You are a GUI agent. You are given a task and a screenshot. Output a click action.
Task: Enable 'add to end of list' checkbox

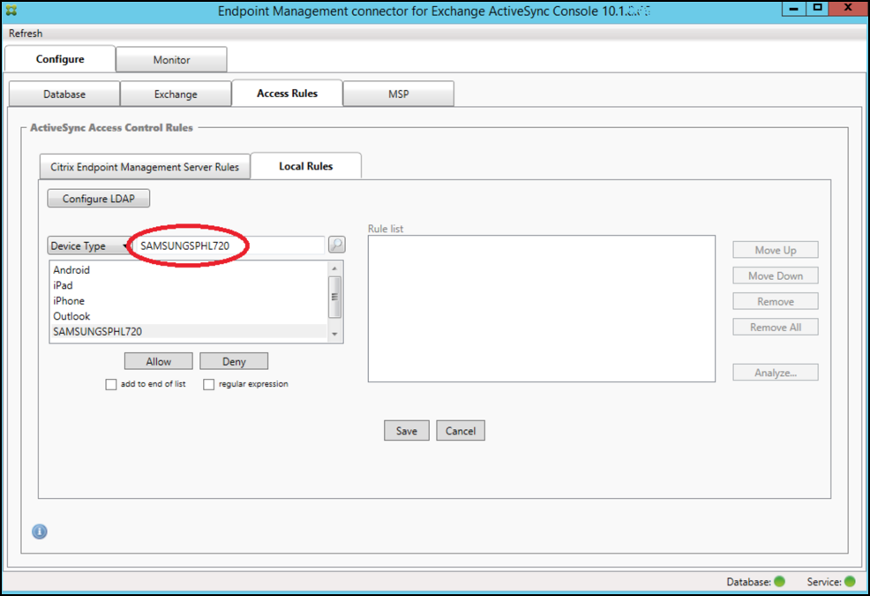tap(111, 384)
